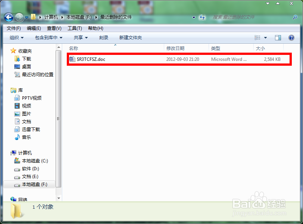Open the address bar history dropdown
303x224 pixels.
pyautogui.click(x=194, y=18)
